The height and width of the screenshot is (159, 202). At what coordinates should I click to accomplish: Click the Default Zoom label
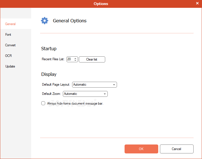pyautogui.click(x=51, y=94)
